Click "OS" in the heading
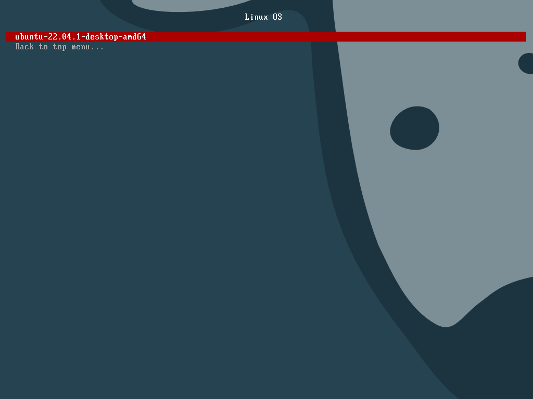The image size is (533, 399). 277,17
